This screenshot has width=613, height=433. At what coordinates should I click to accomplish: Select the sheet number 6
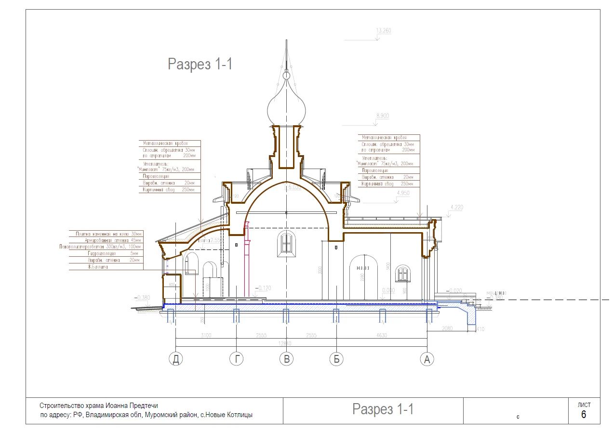pos(584,415)
